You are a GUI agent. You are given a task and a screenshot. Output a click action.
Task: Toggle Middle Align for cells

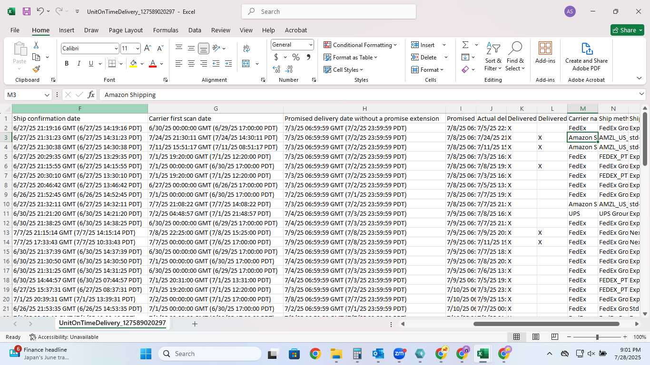(x=191, y=48)
